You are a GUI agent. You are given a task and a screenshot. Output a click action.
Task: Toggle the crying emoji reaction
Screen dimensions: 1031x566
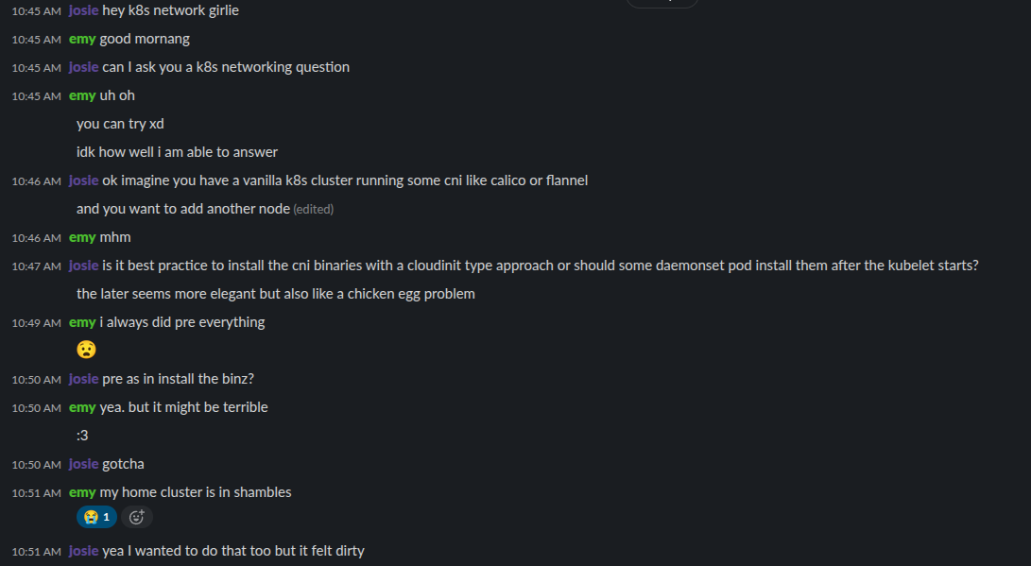[x=96, y=517]
